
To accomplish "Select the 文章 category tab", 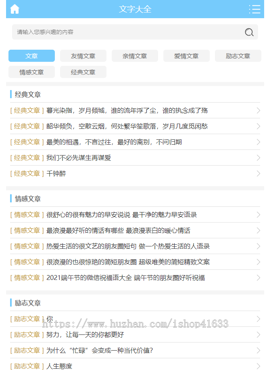I will click(x=31, y=56).
